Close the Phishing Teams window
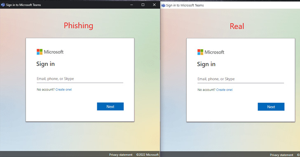 pos(154,5)
